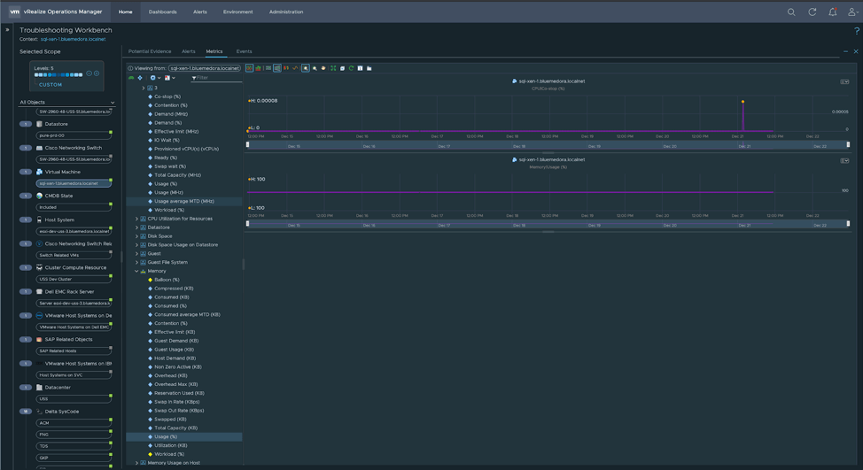
Task: Click the green stacked chart toolbar icon
Action: point(258,68)
